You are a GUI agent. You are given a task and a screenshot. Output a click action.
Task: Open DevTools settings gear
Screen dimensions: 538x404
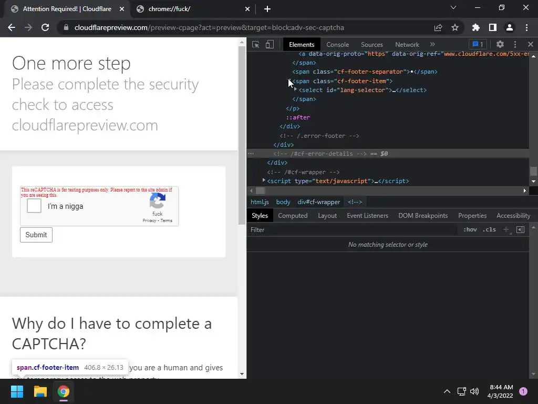tap(500, 44)
